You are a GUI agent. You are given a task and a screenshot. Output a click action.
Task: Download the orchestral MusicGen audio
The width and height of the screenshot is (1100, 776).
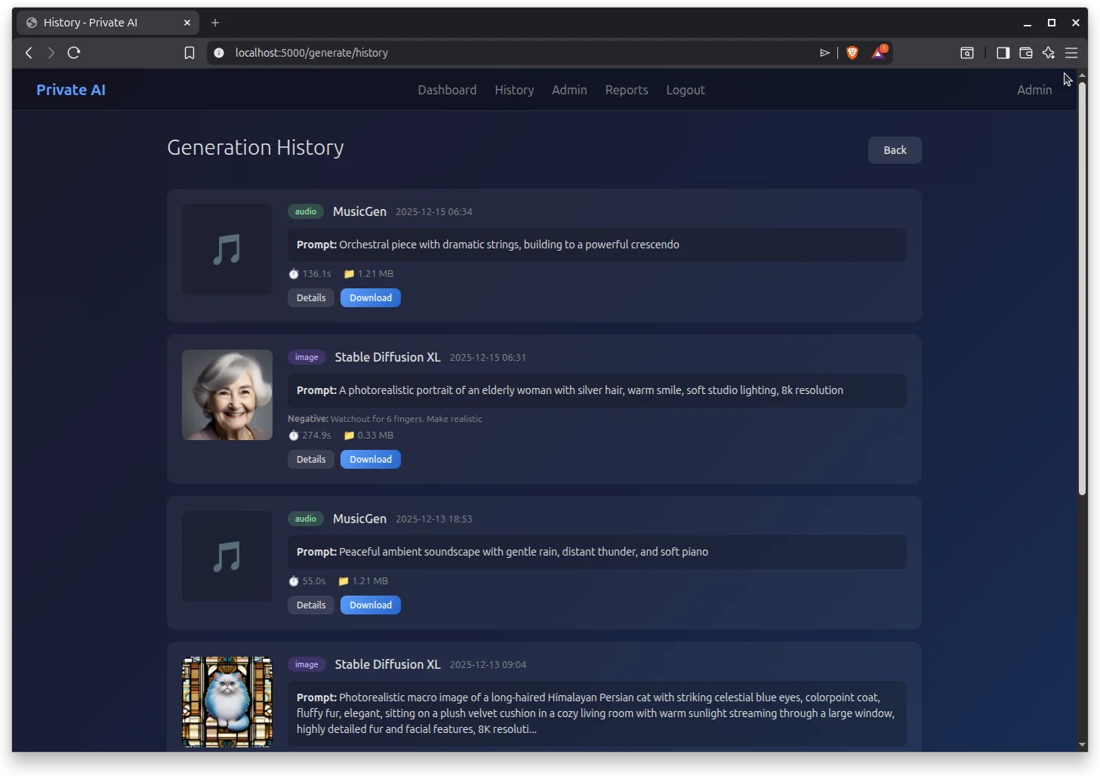coord(370,297)
